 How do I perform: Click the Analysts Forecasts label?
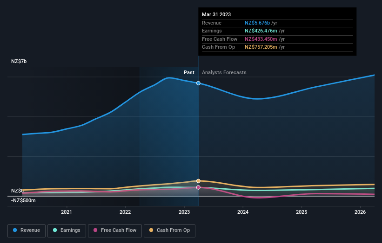(224, 72)
